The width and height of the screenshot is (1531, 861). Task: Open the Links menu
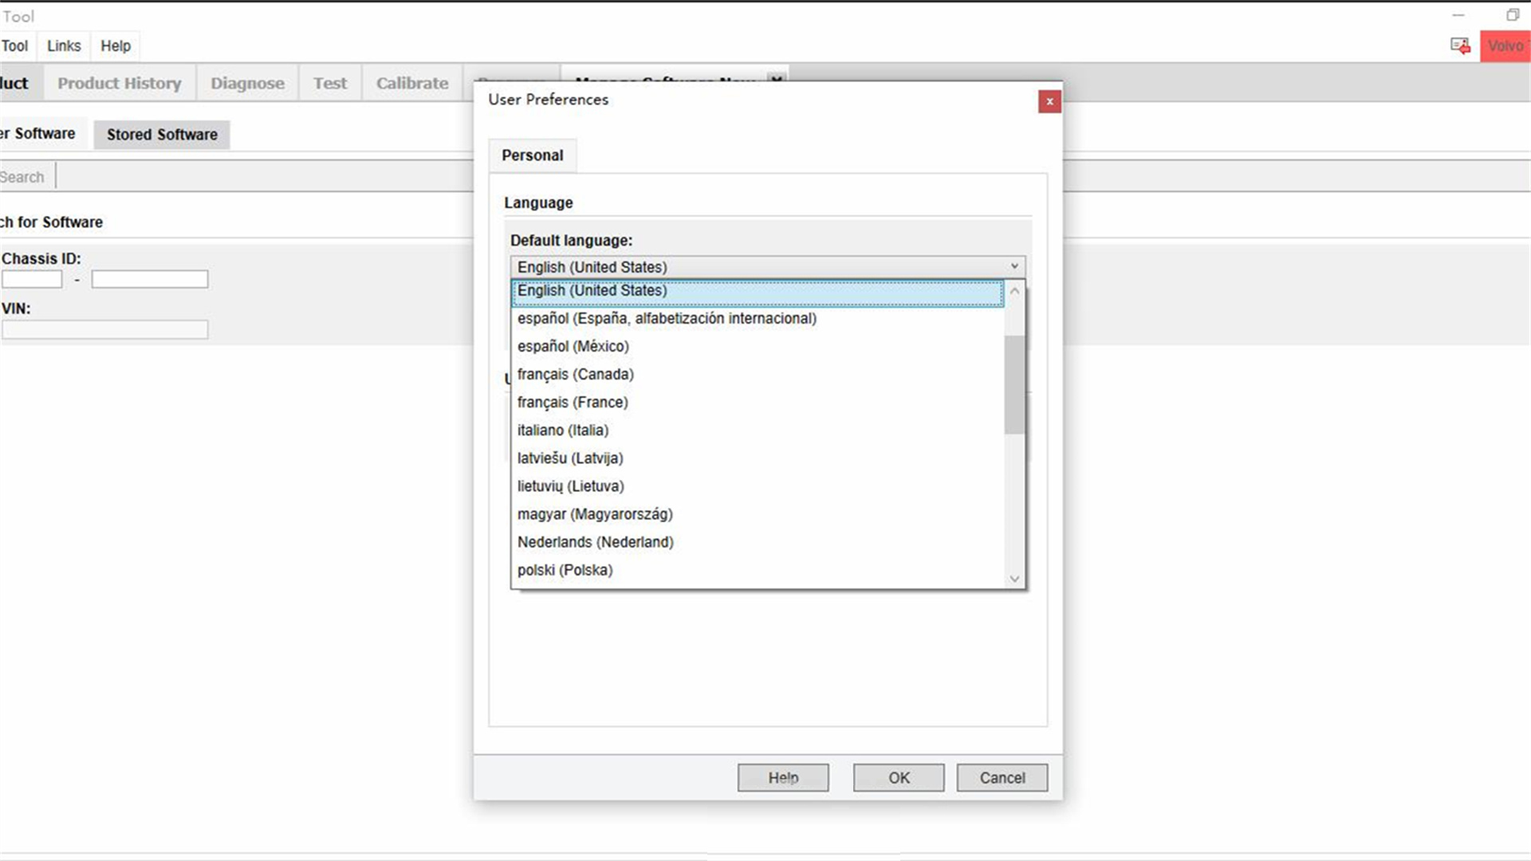(64, 46)
